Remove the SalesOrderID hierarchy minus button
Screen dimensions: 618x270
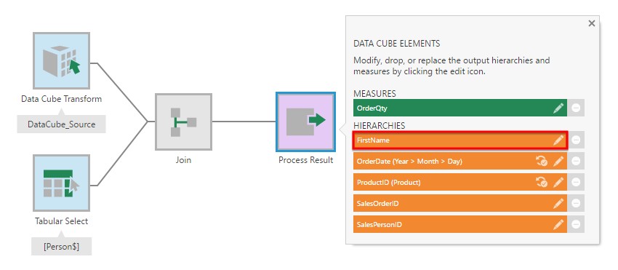click(x=576, y=204)
